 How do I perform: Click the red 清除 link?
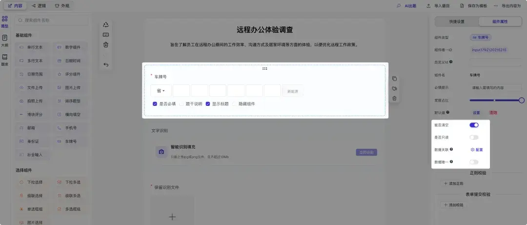493,113
